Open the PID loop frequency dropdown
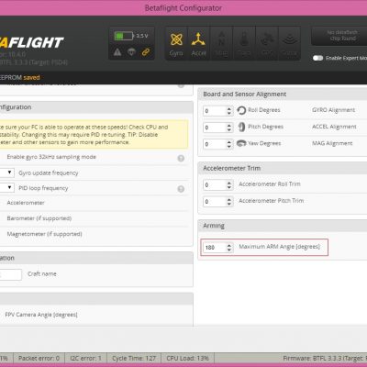367x367 pixels. coord(6,187)
